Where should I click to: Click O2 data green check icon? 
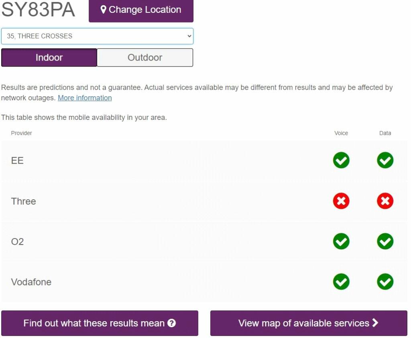point(385,241)
